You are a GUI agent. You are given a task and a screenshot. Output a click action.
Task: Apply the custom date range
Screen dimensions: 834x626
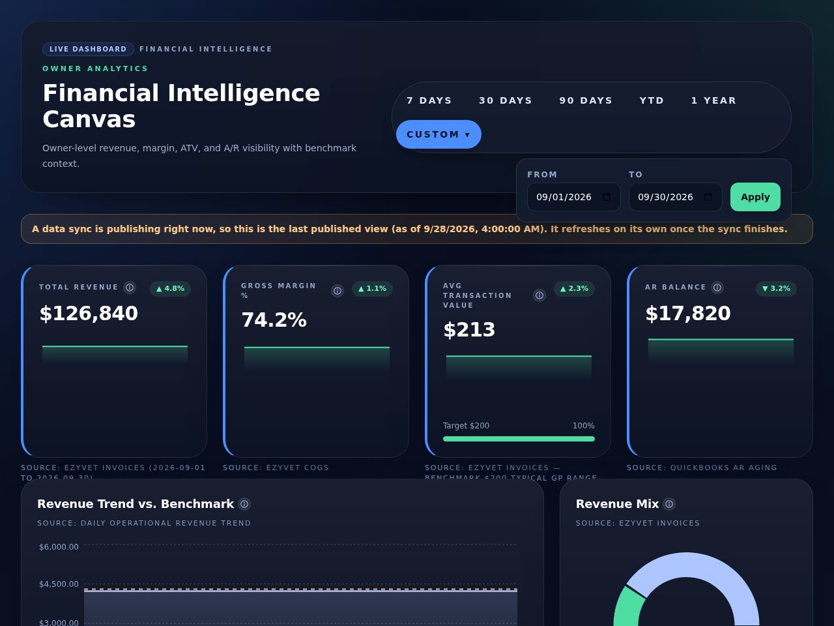tap(755, 197)
